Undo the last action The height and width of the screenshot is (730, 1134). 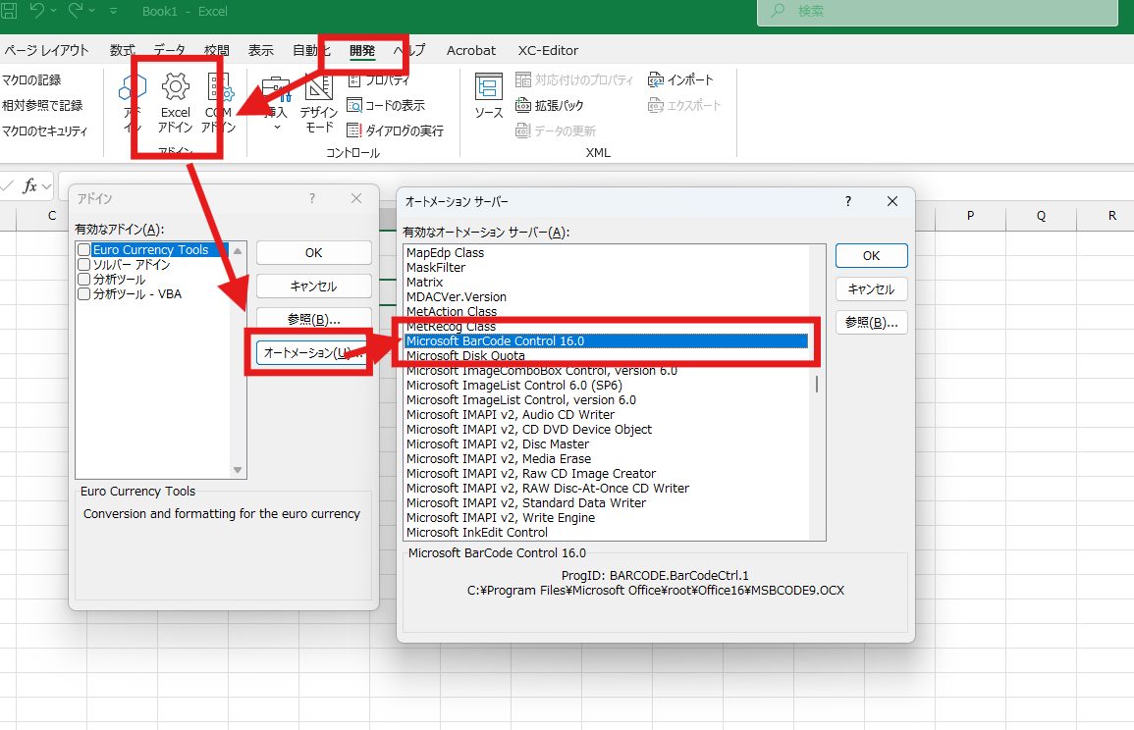(36, 11)
